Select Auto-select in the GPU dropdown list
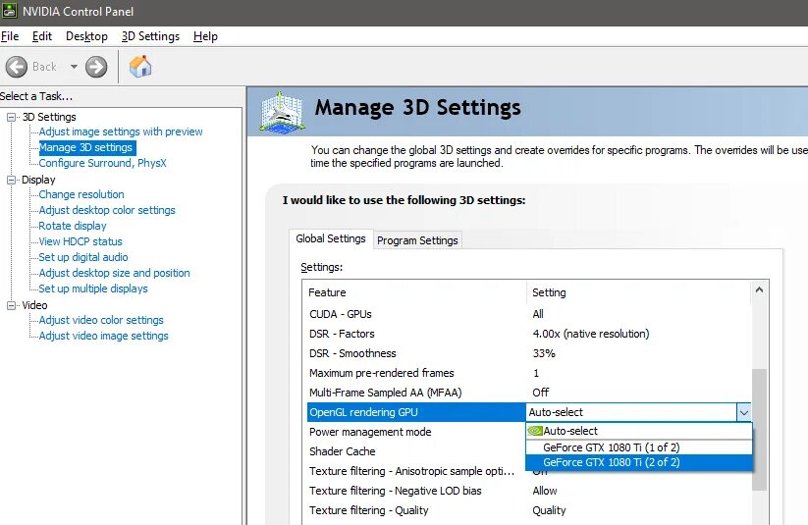 570,431
